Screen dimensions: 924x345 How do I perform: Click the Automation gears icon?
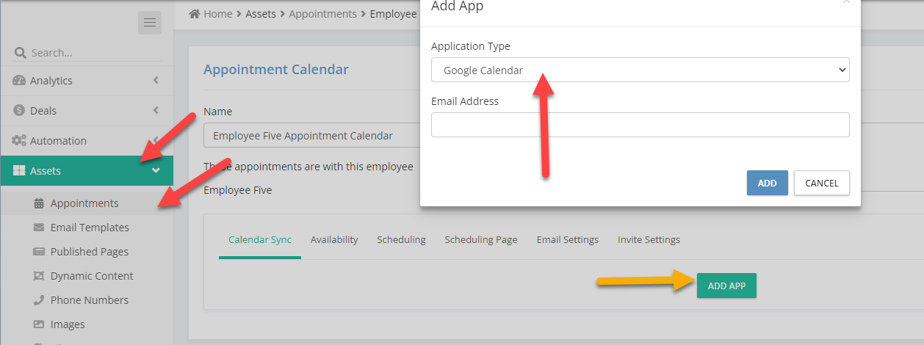click(19, 141)
